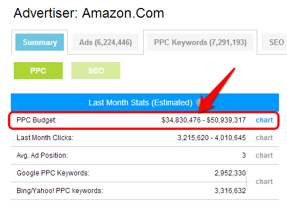Screen dimensions: 287x221
Task: Toggle the light green SEO view button
Action: coord(96,71)
